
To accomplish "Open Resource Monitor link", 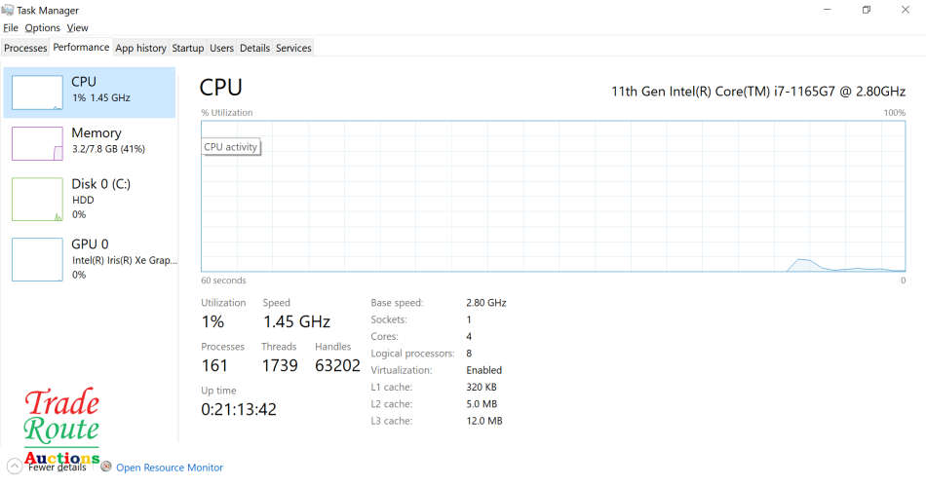I will [170, 468].
